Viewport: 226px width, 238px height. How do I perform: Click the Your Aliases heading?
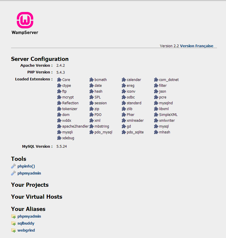click(28, 209)
